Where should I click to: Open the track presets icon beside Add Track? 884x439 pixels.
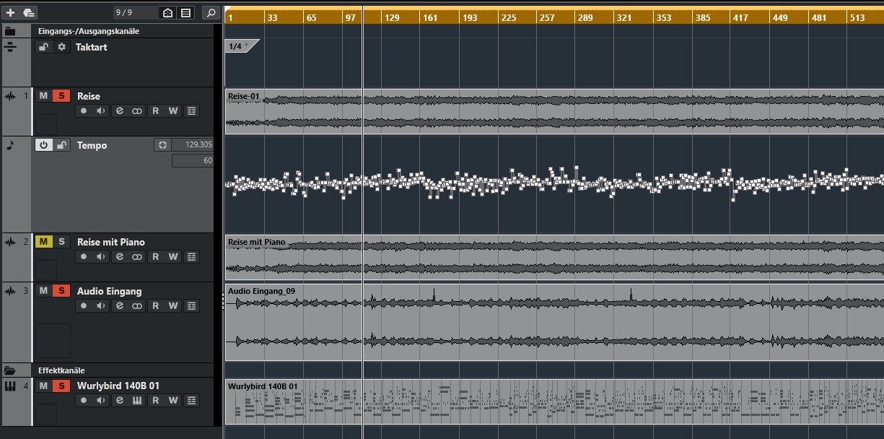point(28,12)
